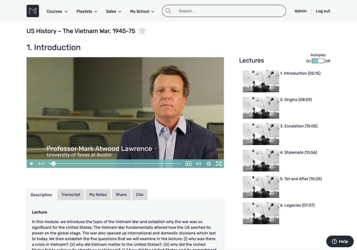
Task: Click the Log out link
Action: pyautogui.click(x=323, y=11)
